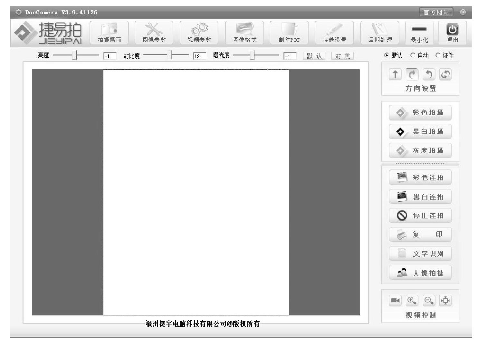The height and width of the screenshot is (347, 487).
Task: Zoom in with the magnifier plus icon
Action: pyautogui.click(x=412, y=301)
